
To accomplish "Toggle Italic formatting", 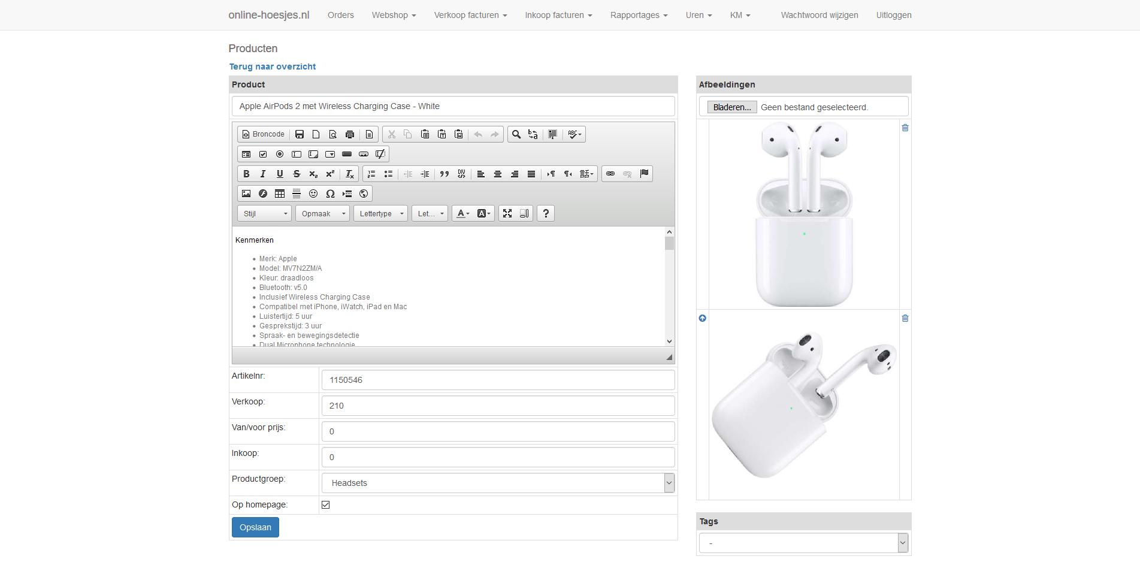I will coord(263,174).
